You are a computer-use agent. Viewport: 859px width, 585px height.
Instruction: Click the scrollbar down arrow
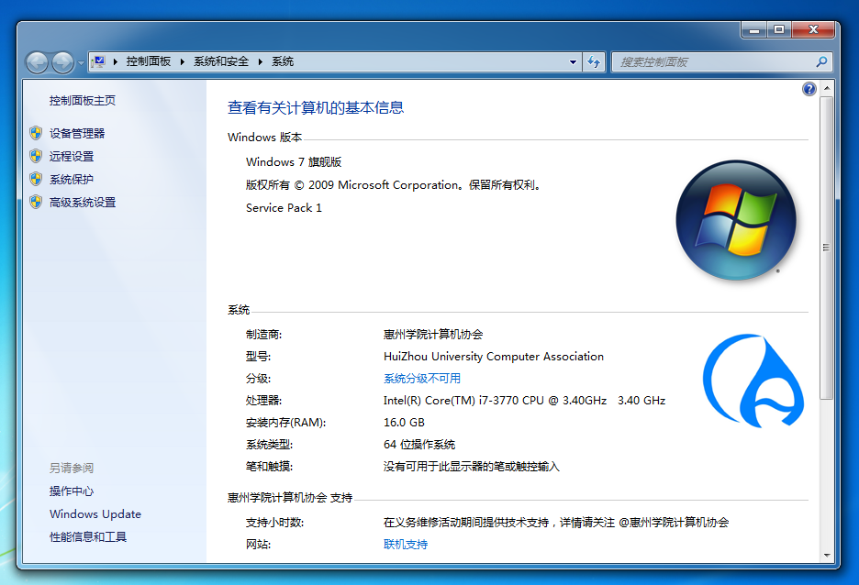[827, 556]
